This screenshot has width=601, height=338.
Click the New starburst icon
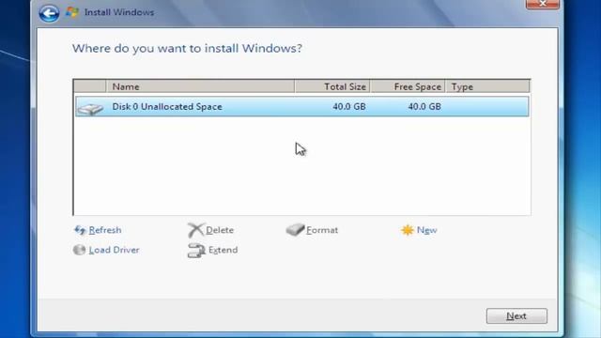coord(407,230)
